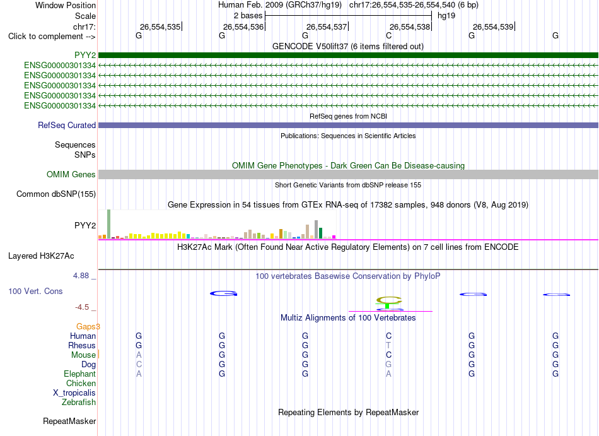Click the Elephant A base under Human C
The image size is (599, 436).
pyautogui.click(x=388, y=374)
